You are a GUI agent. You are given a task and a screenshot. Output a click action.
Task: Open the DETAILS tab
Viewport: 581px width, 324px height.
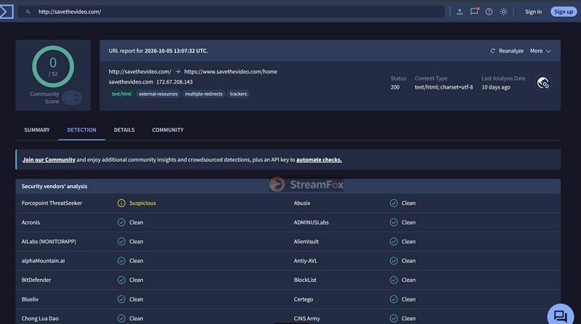[x=124, y=130]
